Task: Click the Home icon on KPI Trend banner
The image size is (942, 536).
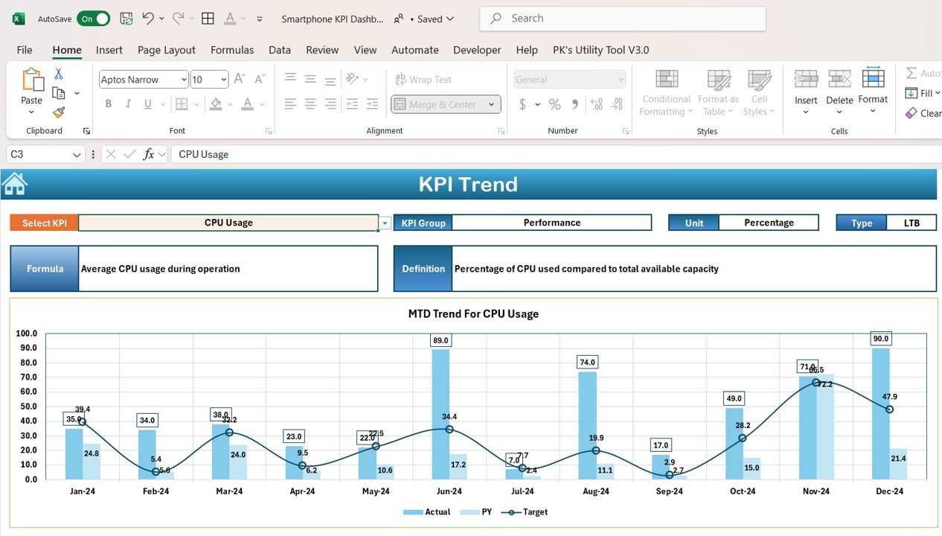Action: [x=15, y=183]
